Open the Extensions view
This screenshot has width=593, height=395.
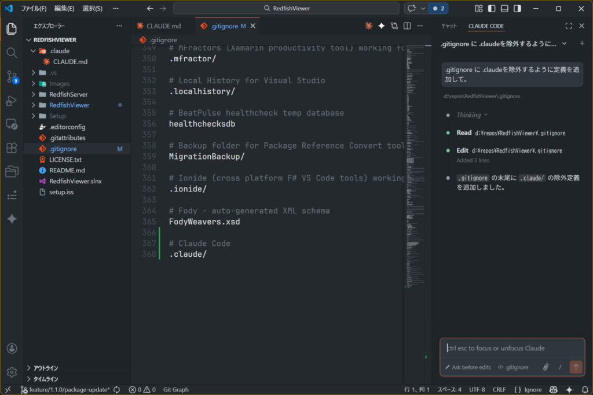coord(12,147)
